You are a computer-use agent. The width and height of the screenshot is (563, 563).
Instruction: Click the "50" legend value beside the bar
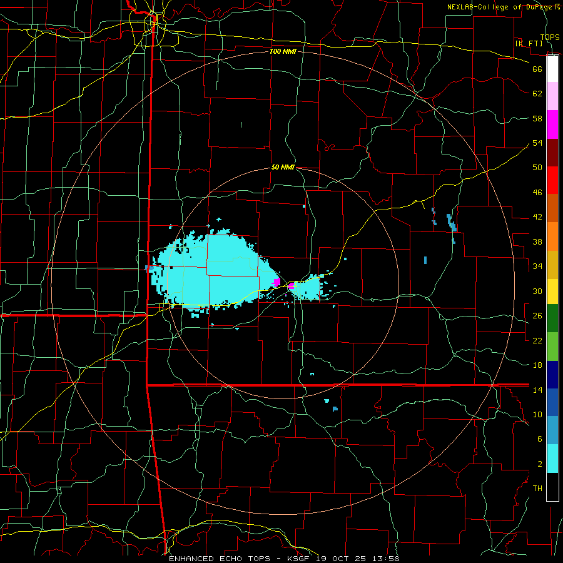coord(537,167)
